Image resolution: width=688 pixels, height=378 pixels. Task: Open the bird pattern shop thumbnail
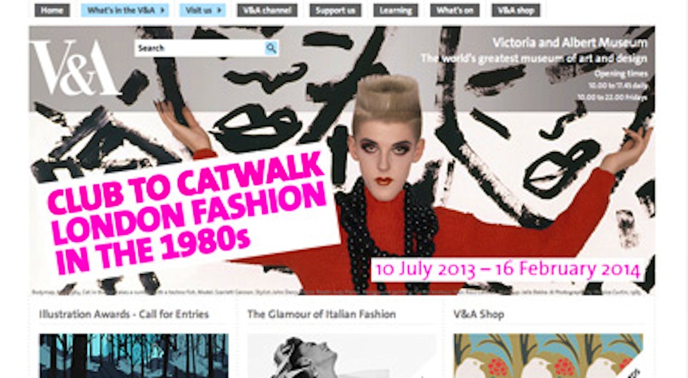pos(549,356)
